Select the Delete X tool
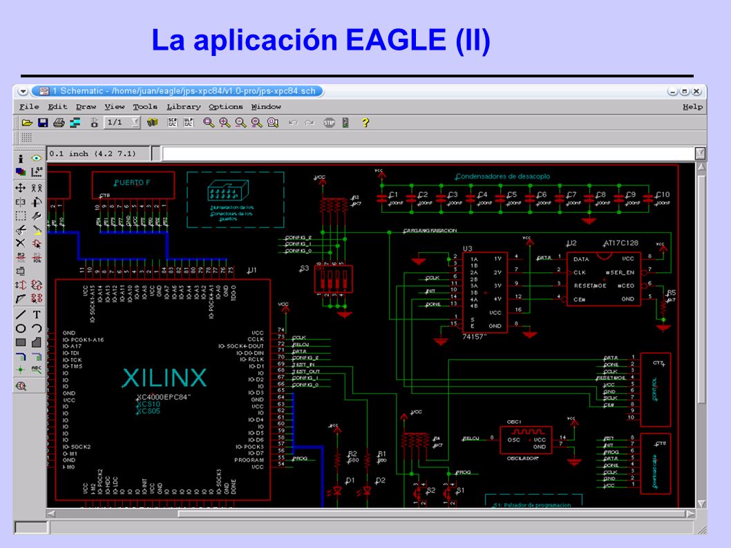731x548 pixels. click(x=21, y=243)
